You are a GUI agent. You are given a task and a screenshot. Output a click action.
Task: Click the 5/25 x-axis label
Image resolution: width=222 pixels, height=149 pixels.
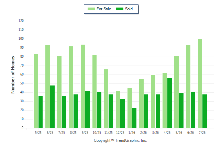pyautogui.click(x=38, y=133)
